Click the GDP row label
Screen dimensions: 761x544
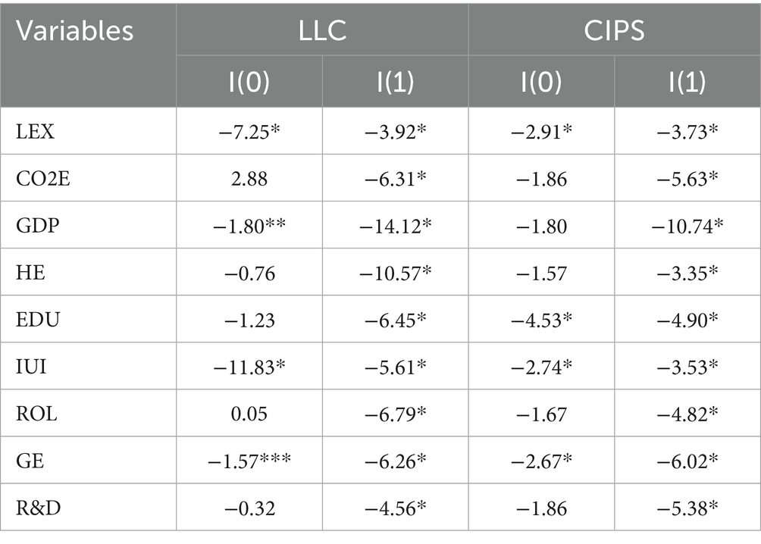(38, 226)
